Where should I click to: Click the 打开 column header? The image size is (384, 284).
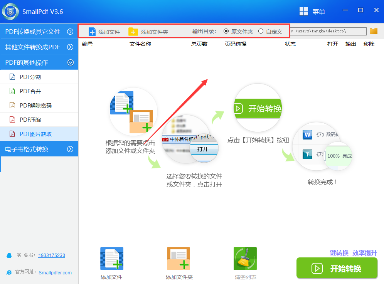point(333,44)
